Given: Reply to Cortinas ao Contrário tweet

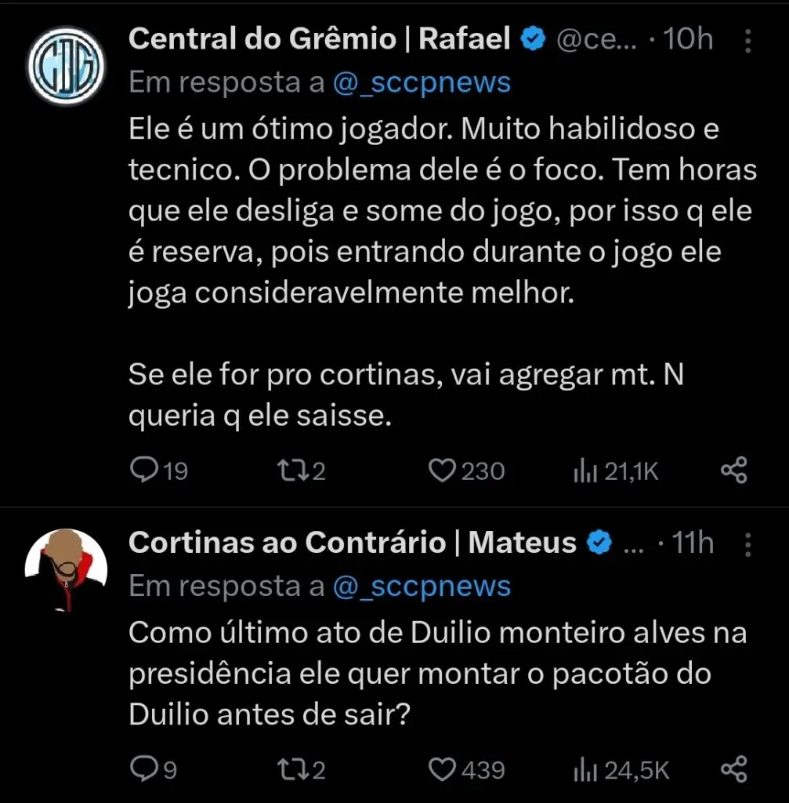Looking at the screenshot, I should (x=144, y=769).
